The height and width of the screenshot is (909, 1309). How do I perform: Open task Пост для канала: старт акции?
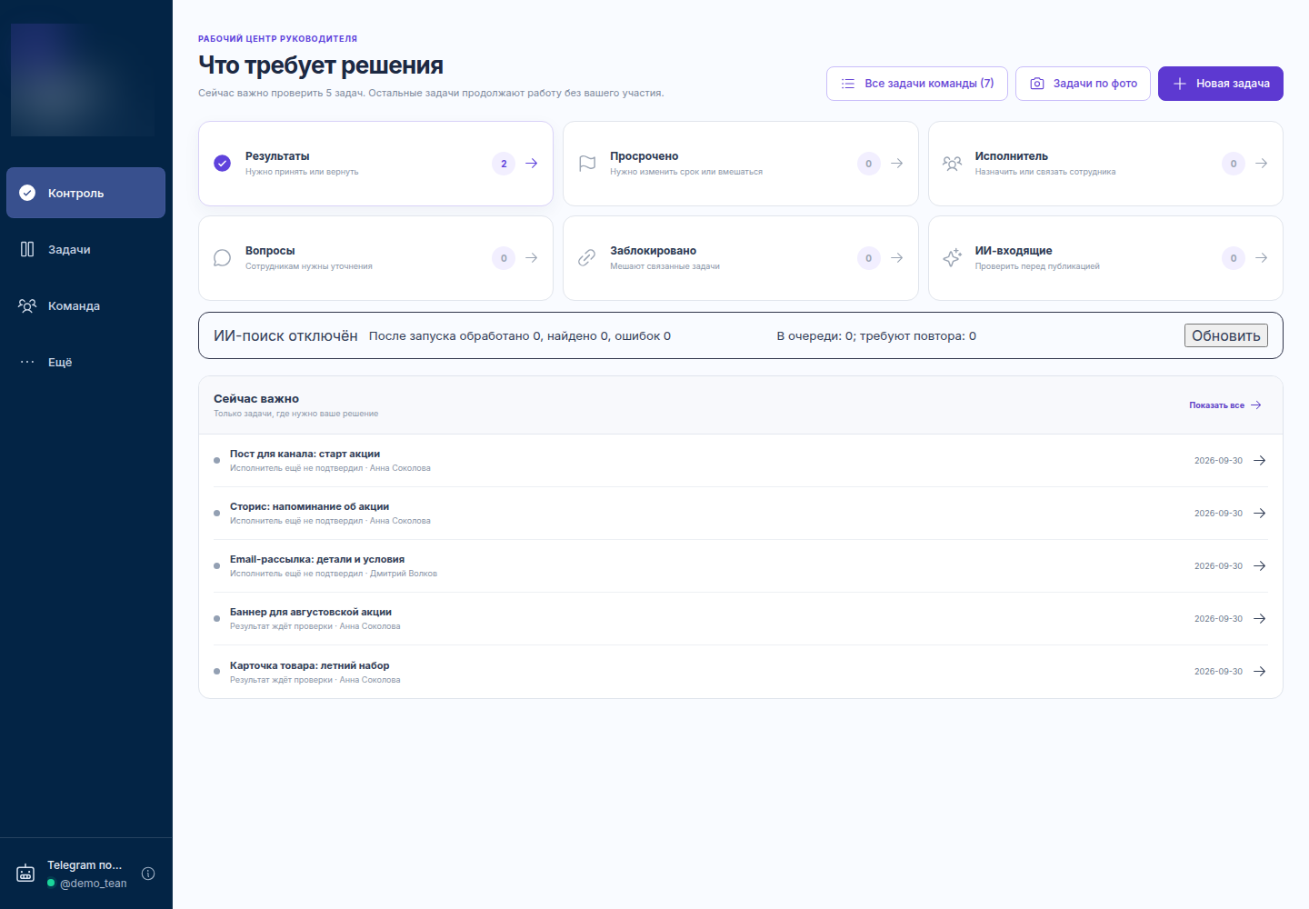[741, 461]
